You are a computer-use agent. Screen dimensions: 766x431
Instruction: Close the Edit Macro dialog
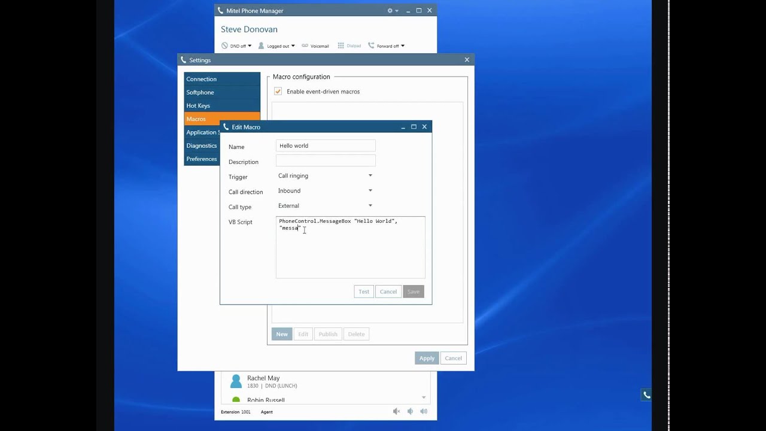[424, 127]
